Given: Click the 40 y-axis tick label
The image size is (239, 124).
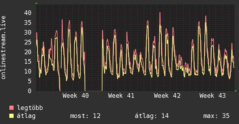Looking at the screenshot, I should pos(28,13).
